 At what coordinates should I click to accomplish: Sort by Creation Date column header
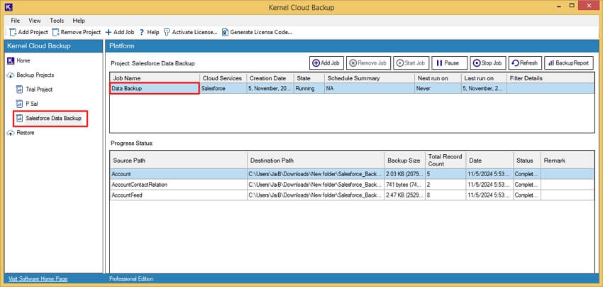point(270,78)
